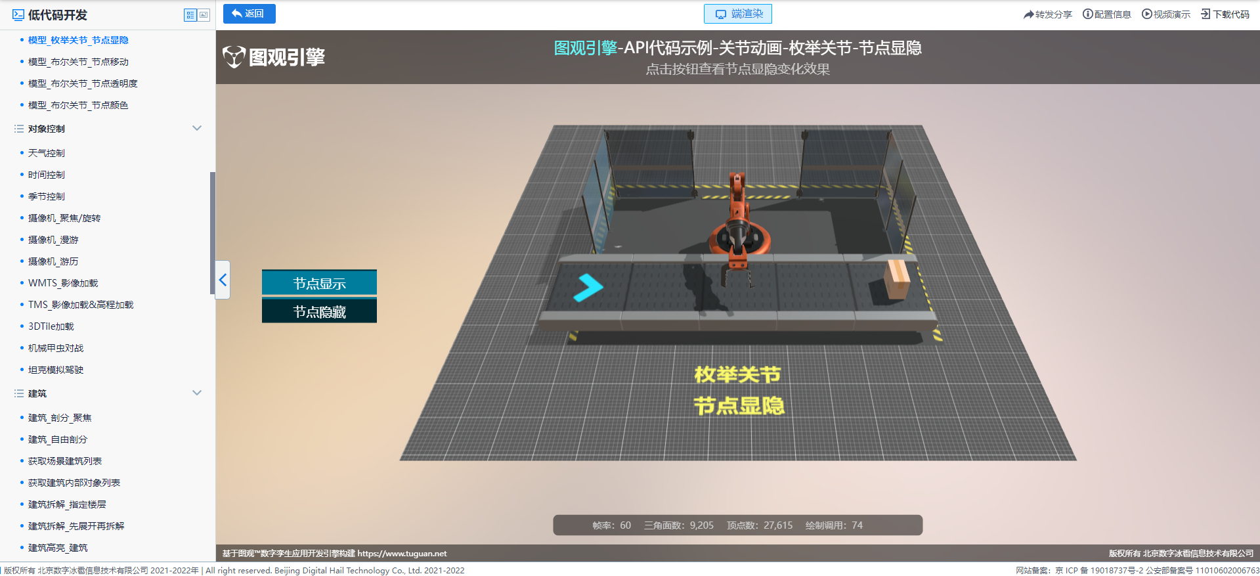Collapse the 建筑 section chevron
Viewport: 1260px width, 576px height.
196,393
